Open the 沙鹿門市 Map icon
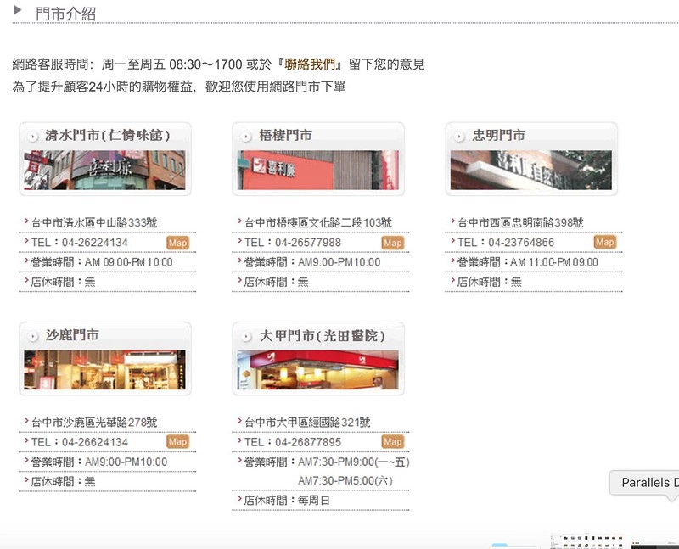679x549 pixels. (177, 441)
